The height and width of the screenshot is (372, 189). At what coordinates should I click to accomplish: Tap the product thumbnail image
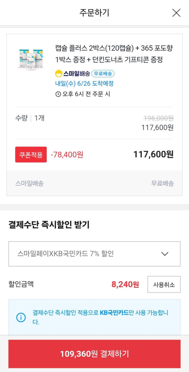31,59
